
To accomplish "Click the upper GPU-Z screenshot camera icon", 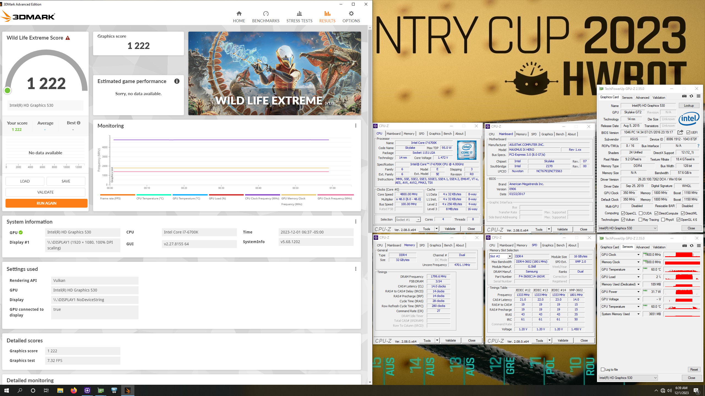I will coord(684,96).
